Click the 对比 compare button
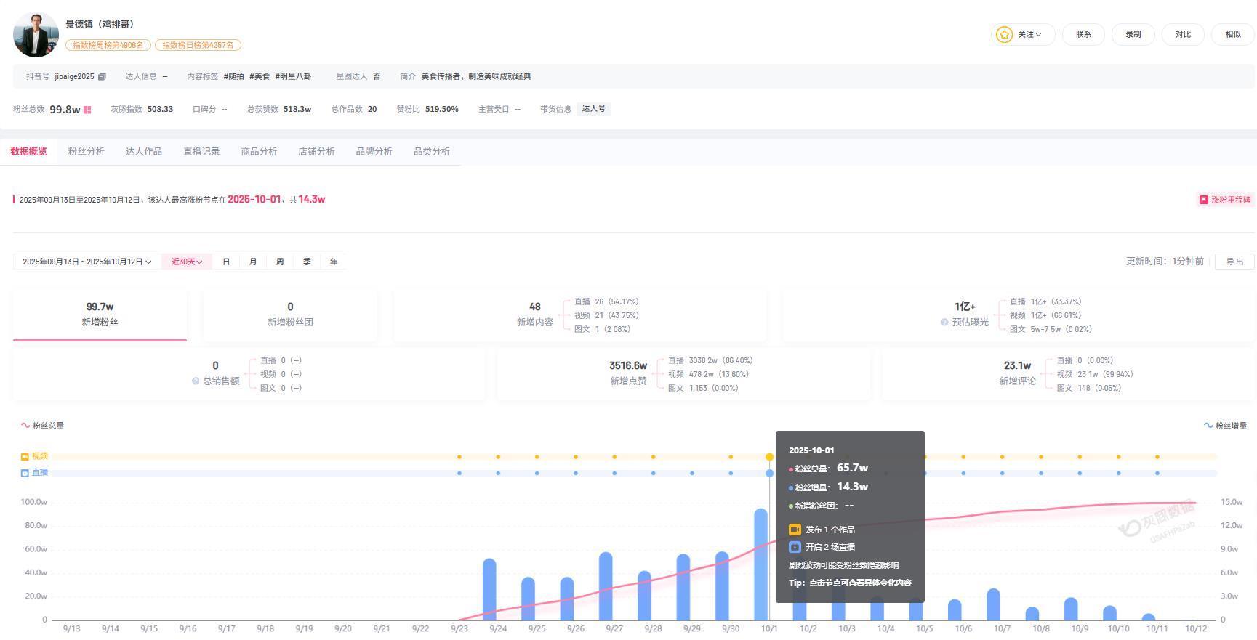 click(1183, 34)
